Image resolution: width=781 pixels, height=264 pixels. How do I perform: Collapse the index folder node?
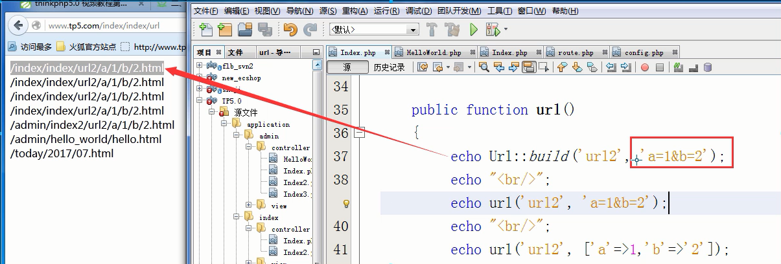coord(237,217)
